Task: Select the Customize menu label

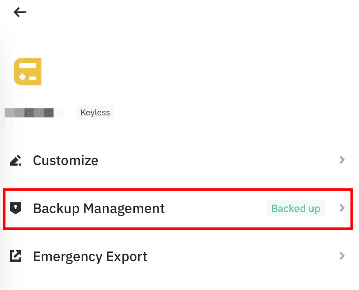Action: pyautogui.click(x=66, y=161)
